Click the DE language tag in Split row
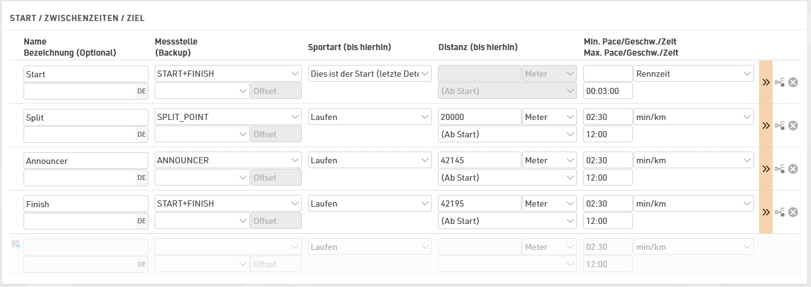This screenshot has width=811, height=287. [x=142, y=134]
